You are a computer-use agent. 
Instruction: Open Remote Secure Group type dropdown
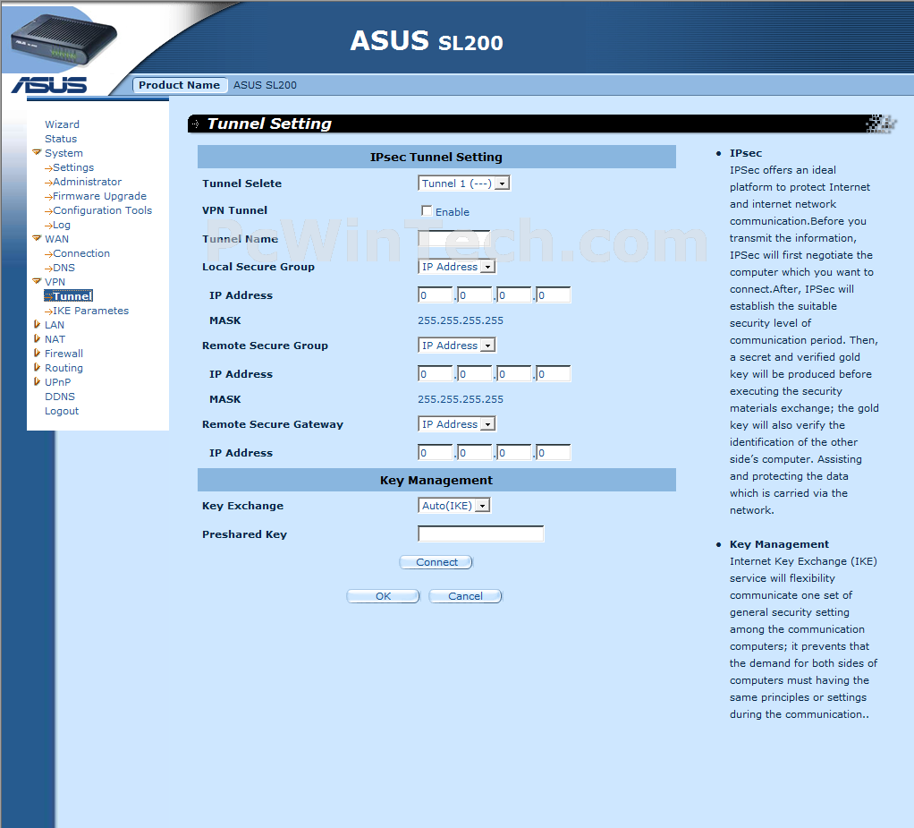(x=456, y=346)
